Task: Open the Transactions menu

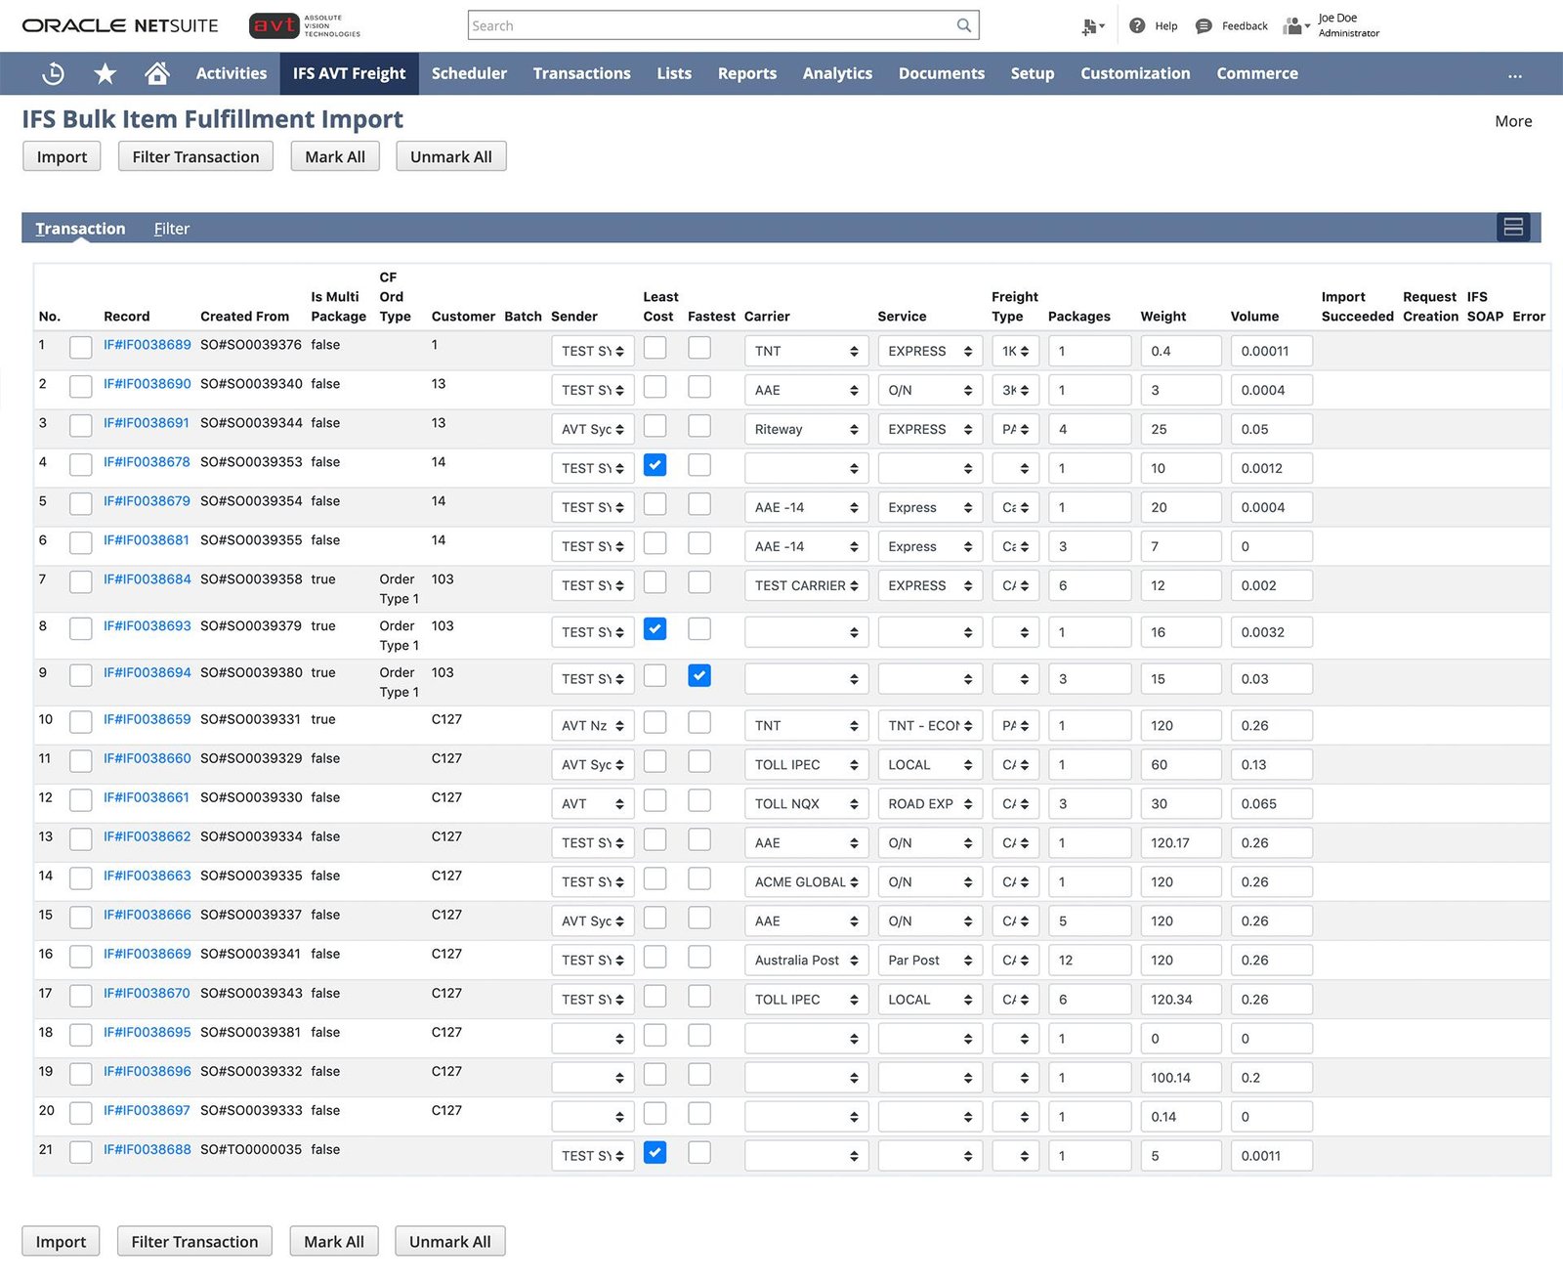Action: tap(582, 73)
